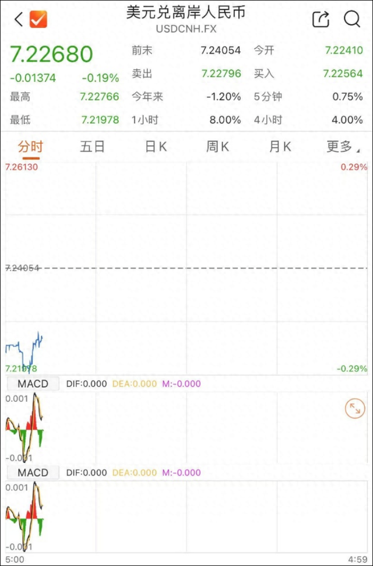The width and height of the screenshot is (373, 566).
Task: Tap the 卖出 price 7.22796
Action: tap(221, 73)
